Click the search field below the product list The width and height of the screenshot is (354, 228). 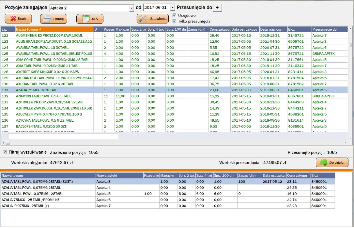point(63,136)
